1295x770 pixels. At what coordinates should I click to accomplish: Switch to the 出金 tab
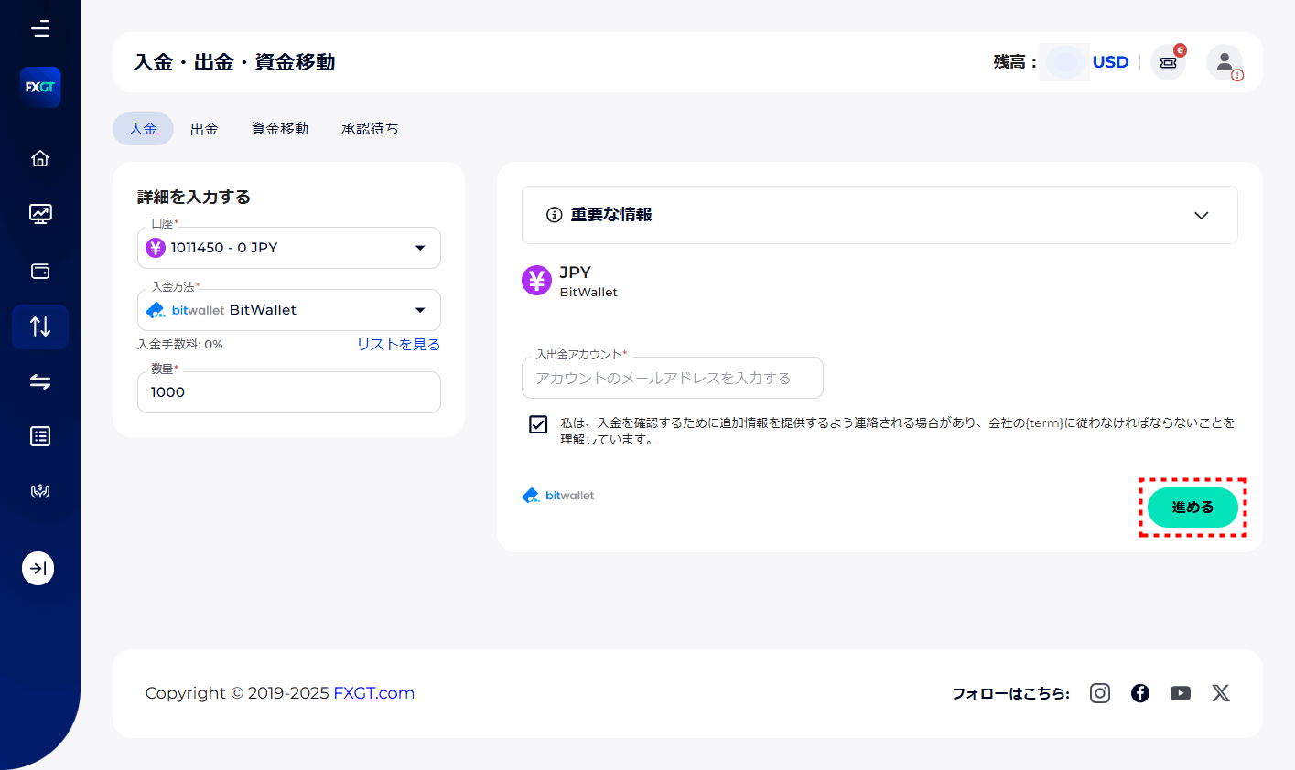point(204,129)
